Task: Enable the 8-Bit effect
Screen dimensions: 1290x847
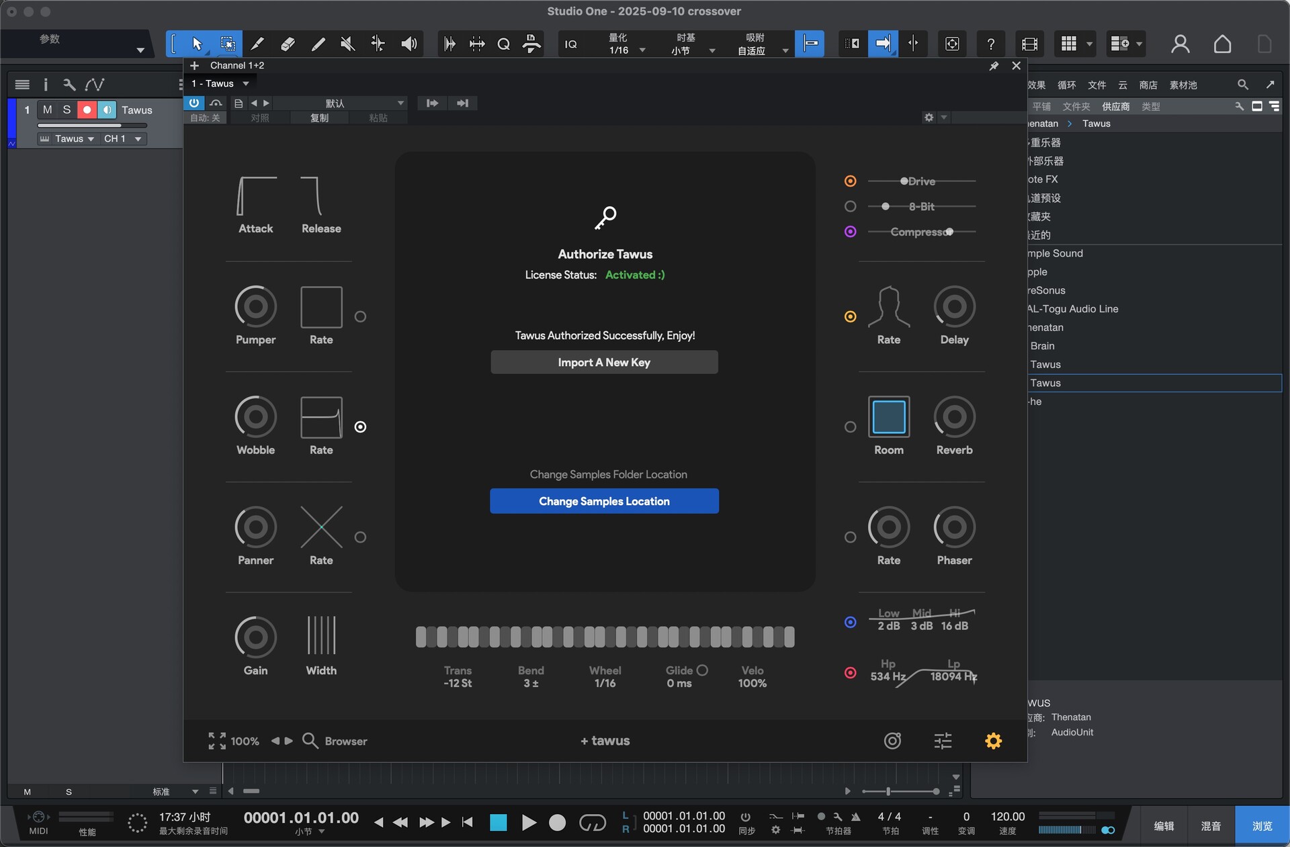Action: (850, 206)
